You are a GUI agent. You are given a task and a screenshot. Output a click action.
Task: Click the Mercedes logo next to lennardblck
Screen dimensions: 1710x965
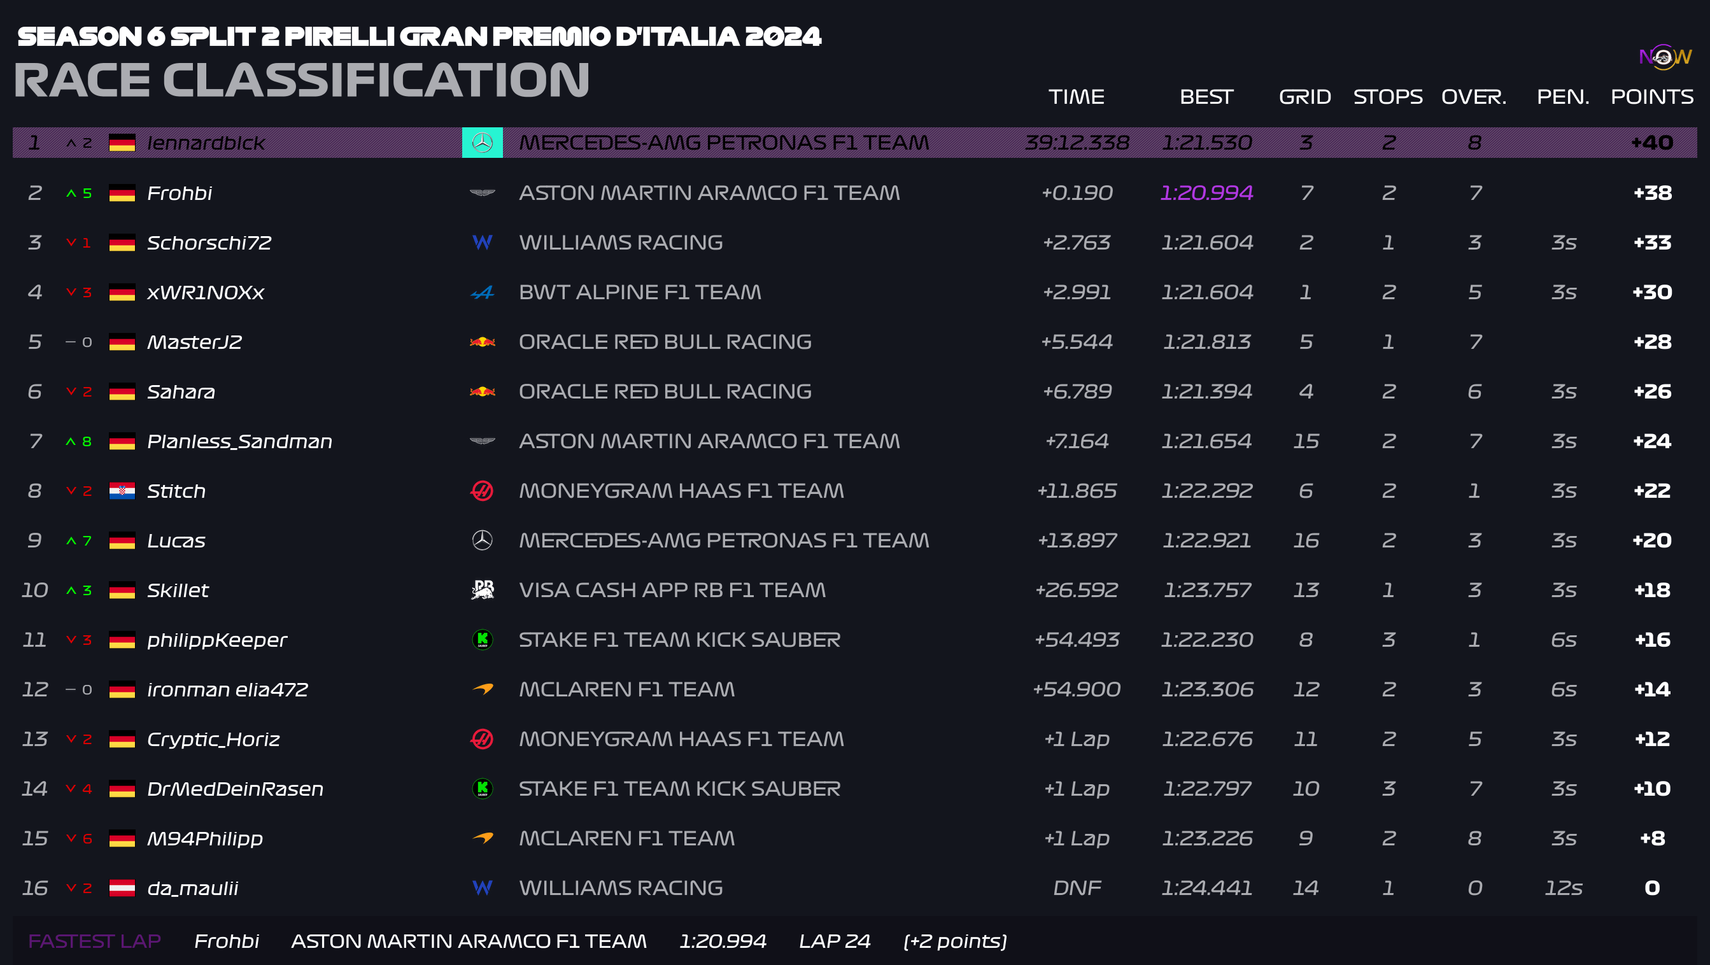[x=482, y=143]
